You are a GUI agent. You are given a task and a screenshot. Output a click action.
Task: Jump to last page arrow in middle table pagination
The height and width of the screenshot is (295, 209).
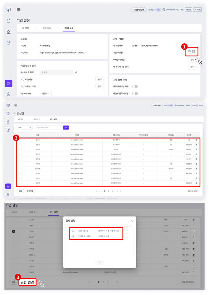pyautogui.click(x=120, y=191)
